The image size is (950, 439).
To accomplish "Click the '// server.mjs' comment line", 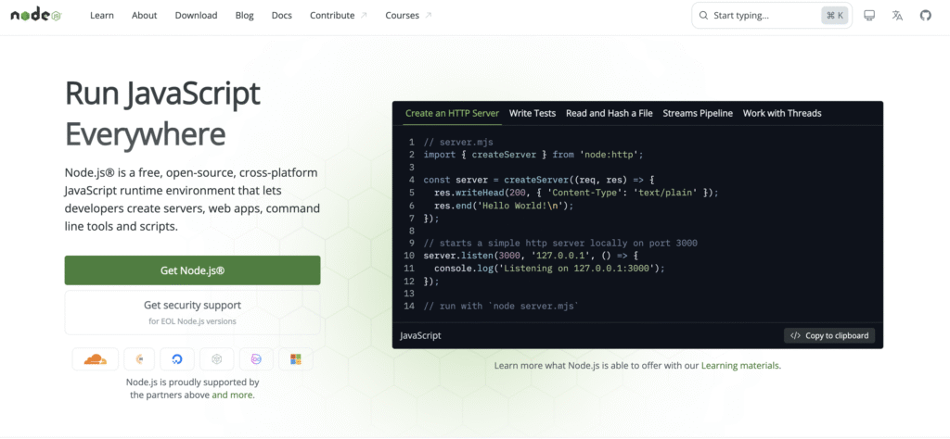I will 458,142.
